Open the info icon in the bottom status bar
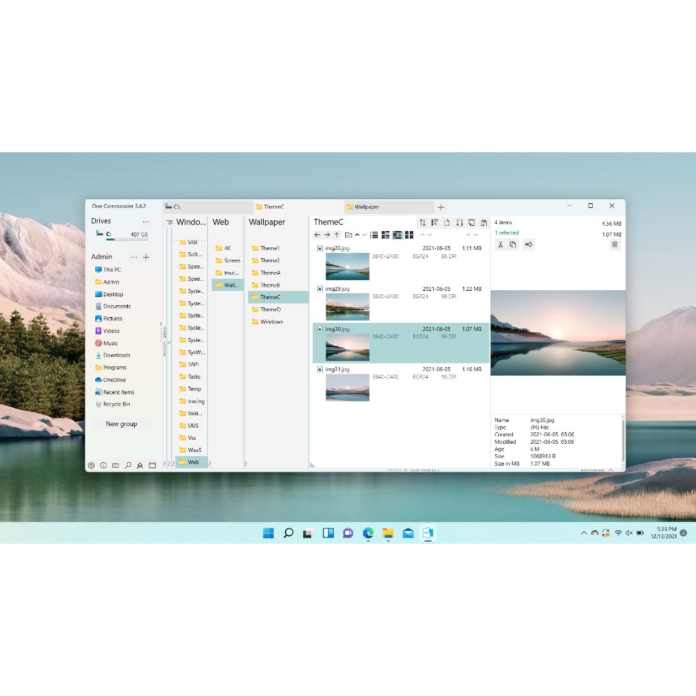This screenshot has height=696, width=696. pos(103,466)
